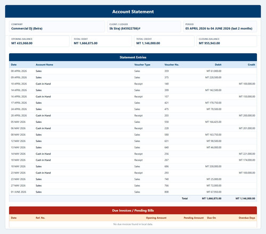This screenshot has height=234, width=266.
Task: Select company name Commercial Dj (Beira)
Action: [x=27, y=29]
